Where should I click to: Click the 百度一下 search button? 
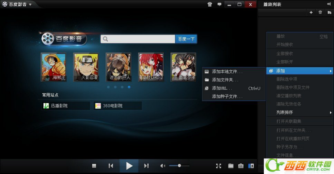[186, 39]
